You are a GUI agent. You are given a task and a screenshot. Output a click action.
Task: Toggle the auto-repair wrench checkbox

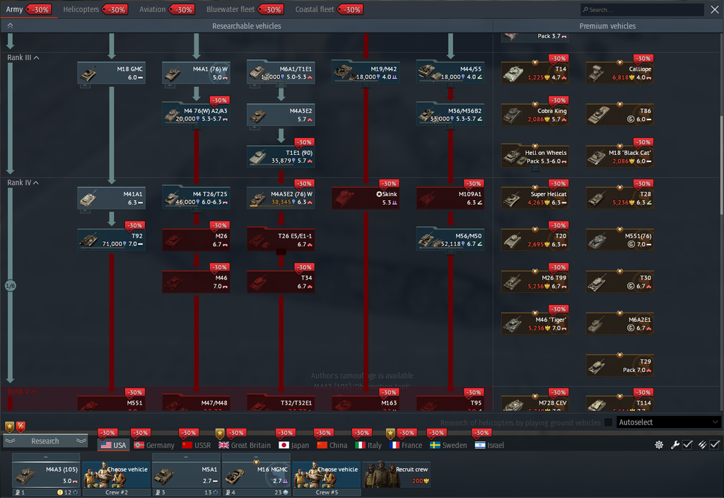tap(687, 444)
